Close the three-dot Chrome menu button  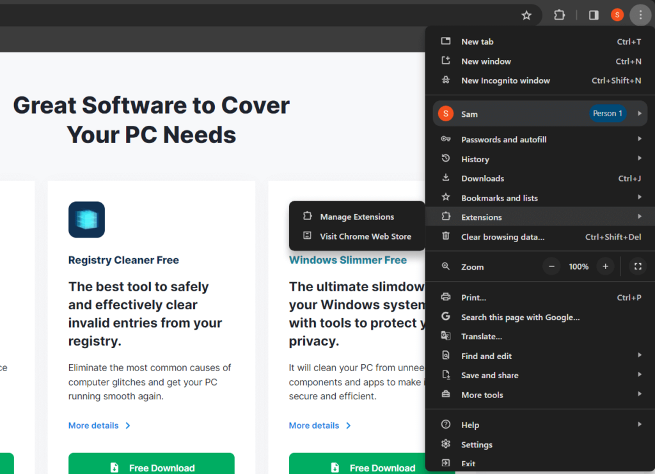[x=640, y=15]
